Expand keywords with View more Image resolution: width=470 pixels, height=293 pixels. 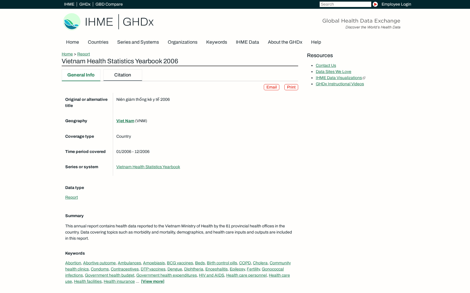(153, 282)
